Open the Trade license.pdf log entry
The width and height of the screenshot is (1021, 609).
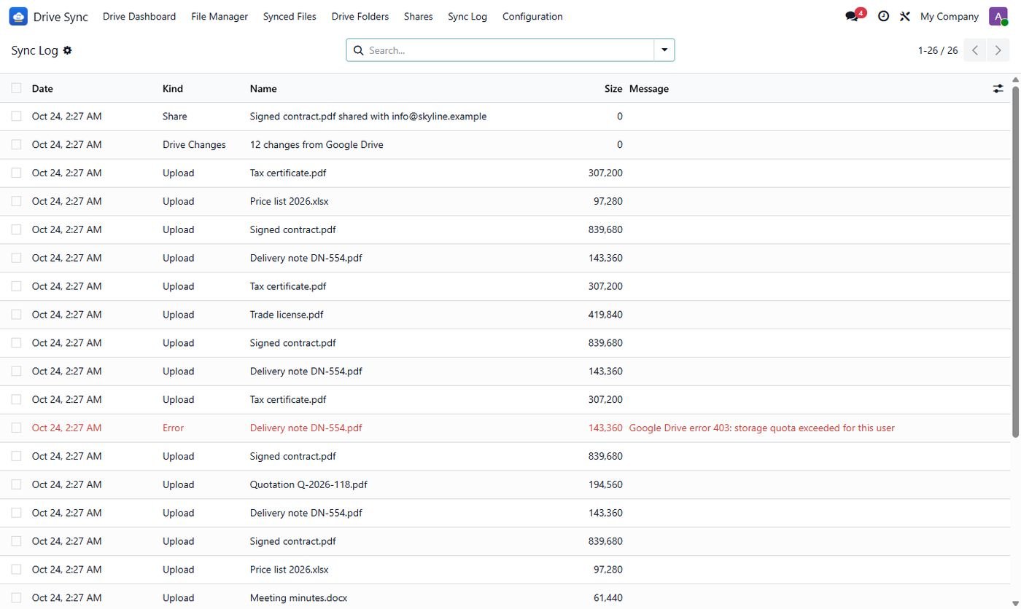[287, 315]
